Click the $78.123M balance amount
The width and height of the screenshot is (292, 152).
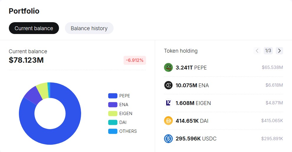click(x=26, y=60)
